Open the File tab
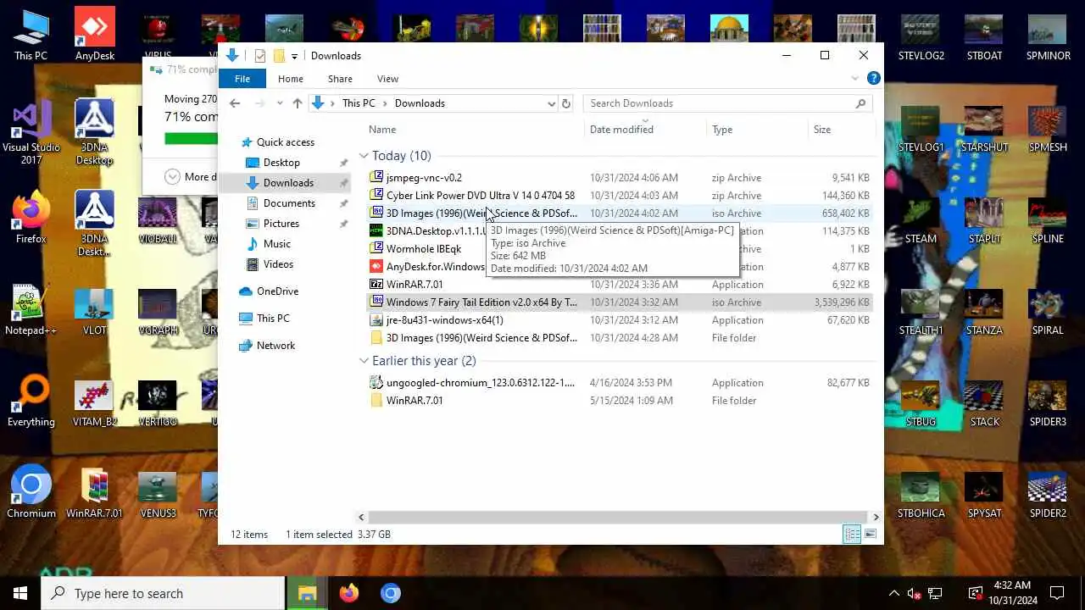This screenshot has height=610, width=1085. click(242, 79)
